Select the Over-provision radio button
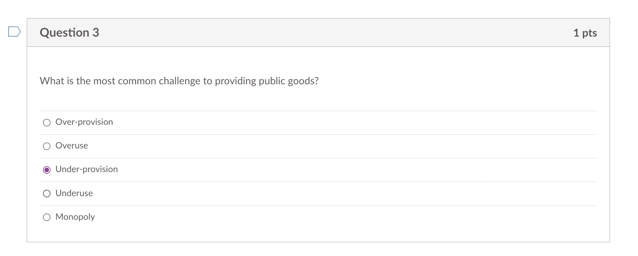The image size is (638, 256). click(46, 122)
